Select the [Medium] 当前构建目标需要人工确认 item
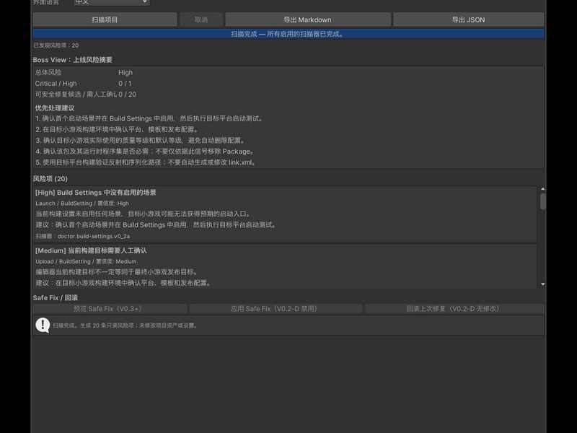Screen dimensions: 577x433 [285, 266]
